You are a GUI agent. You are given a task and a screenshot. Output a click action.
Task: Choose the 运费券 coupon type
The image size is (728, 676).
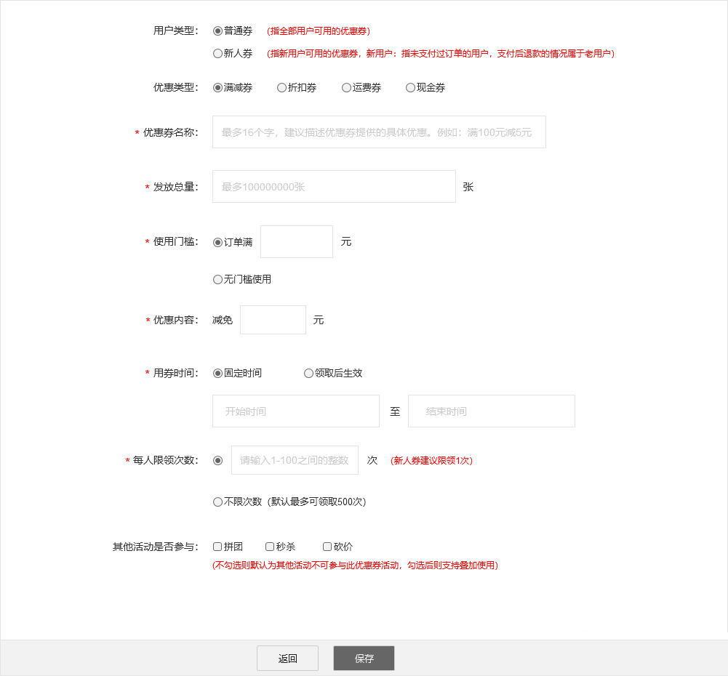click(x=346, y=88)
